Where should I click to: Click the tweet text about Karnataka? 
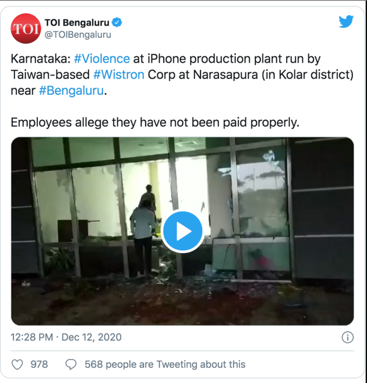tap(182, 75)
